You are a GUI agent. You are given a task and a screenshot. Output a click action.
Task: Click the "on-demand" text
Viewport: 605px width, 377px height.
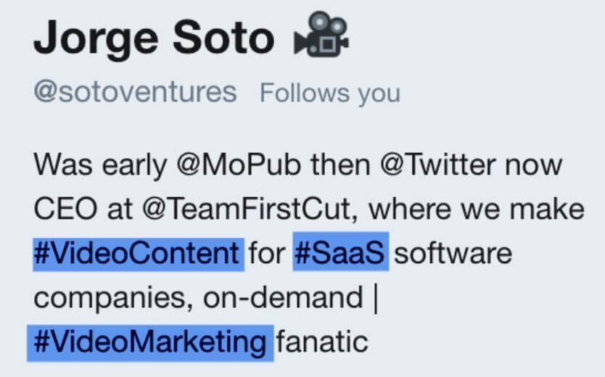coord(281,298)
